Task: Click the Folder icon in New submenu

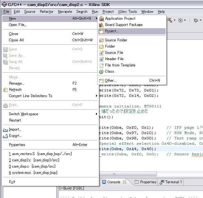Action: [101, 46]
